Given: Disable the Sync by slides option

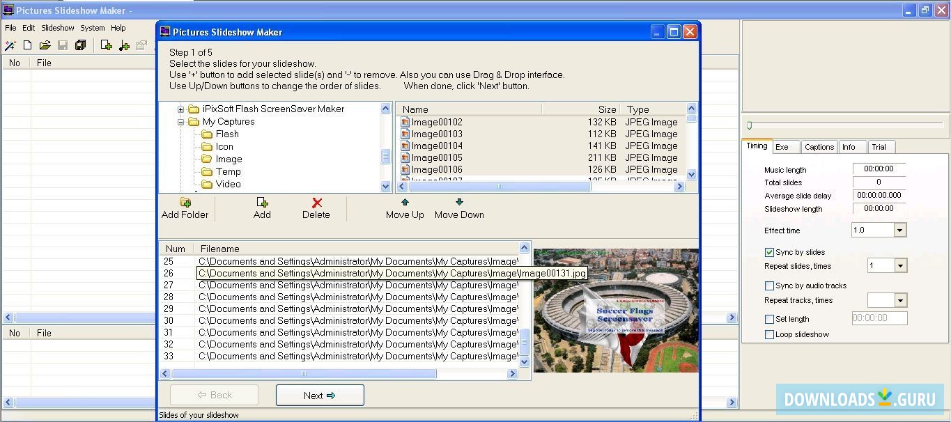Looking at the screenshot, I should pos(769,252).
